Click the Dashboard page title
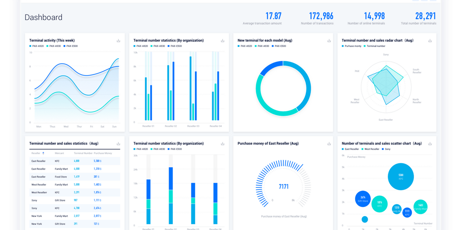The width and height of the screenshot is (461, 230). 43,17
